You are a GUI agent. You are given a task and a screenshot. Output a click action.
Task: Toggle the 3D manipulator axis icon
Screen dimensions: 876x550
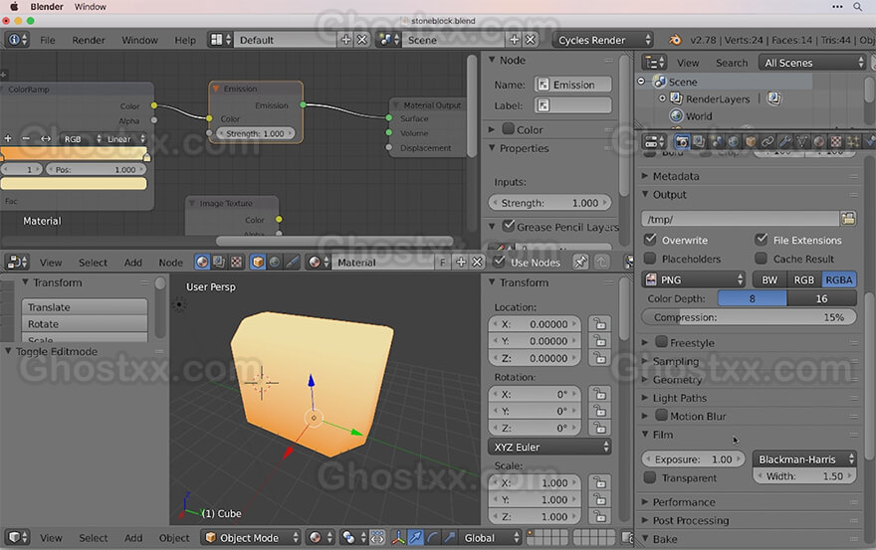398,538
